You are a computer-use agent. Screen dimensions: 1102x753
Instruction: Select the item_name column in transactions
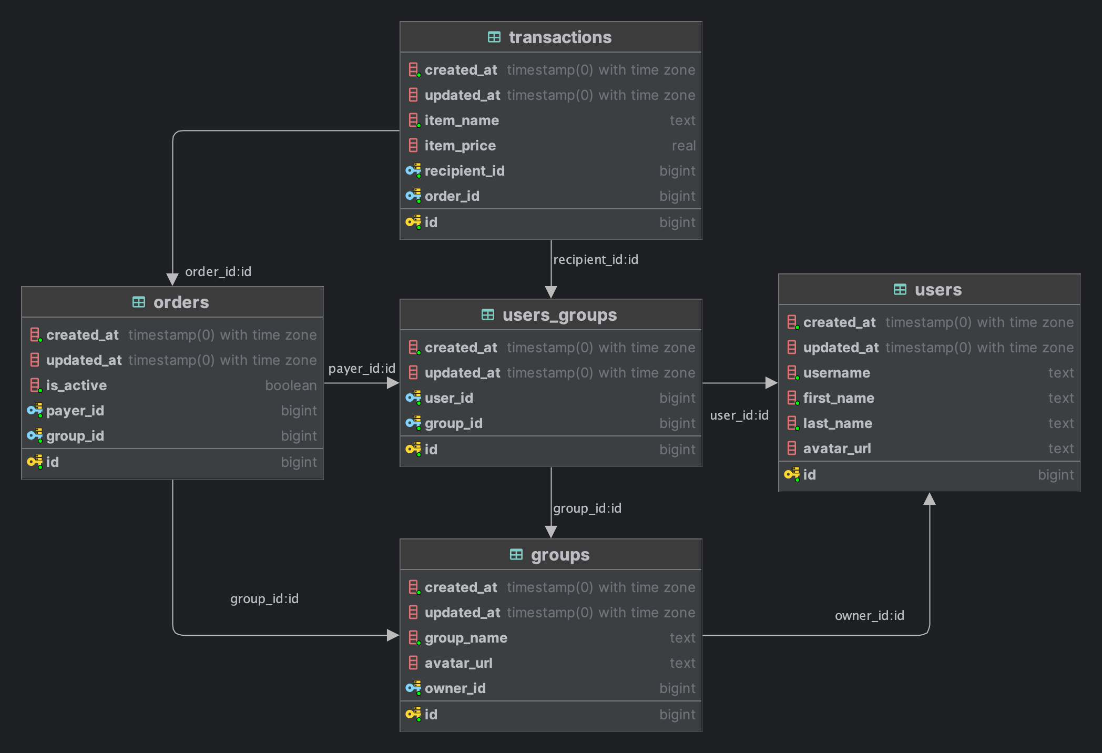click(x=462, y=120)
